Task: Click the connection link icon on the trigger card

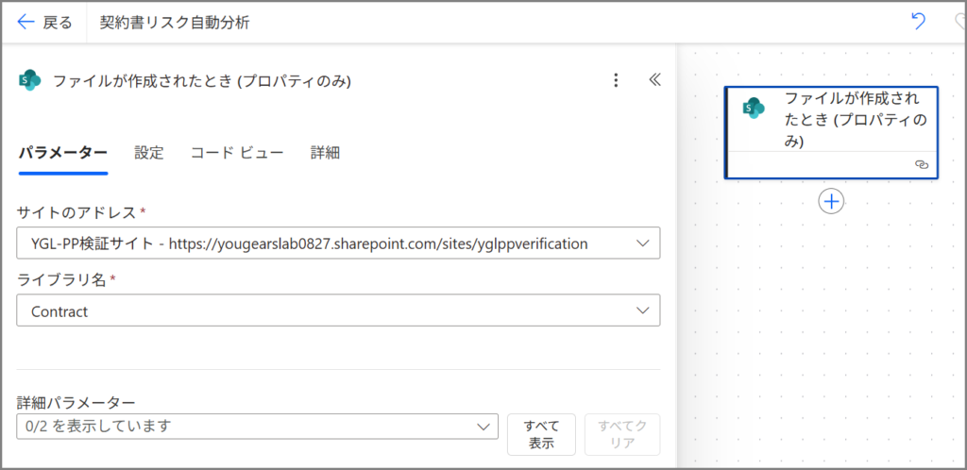Action: [x=922, y=164]
